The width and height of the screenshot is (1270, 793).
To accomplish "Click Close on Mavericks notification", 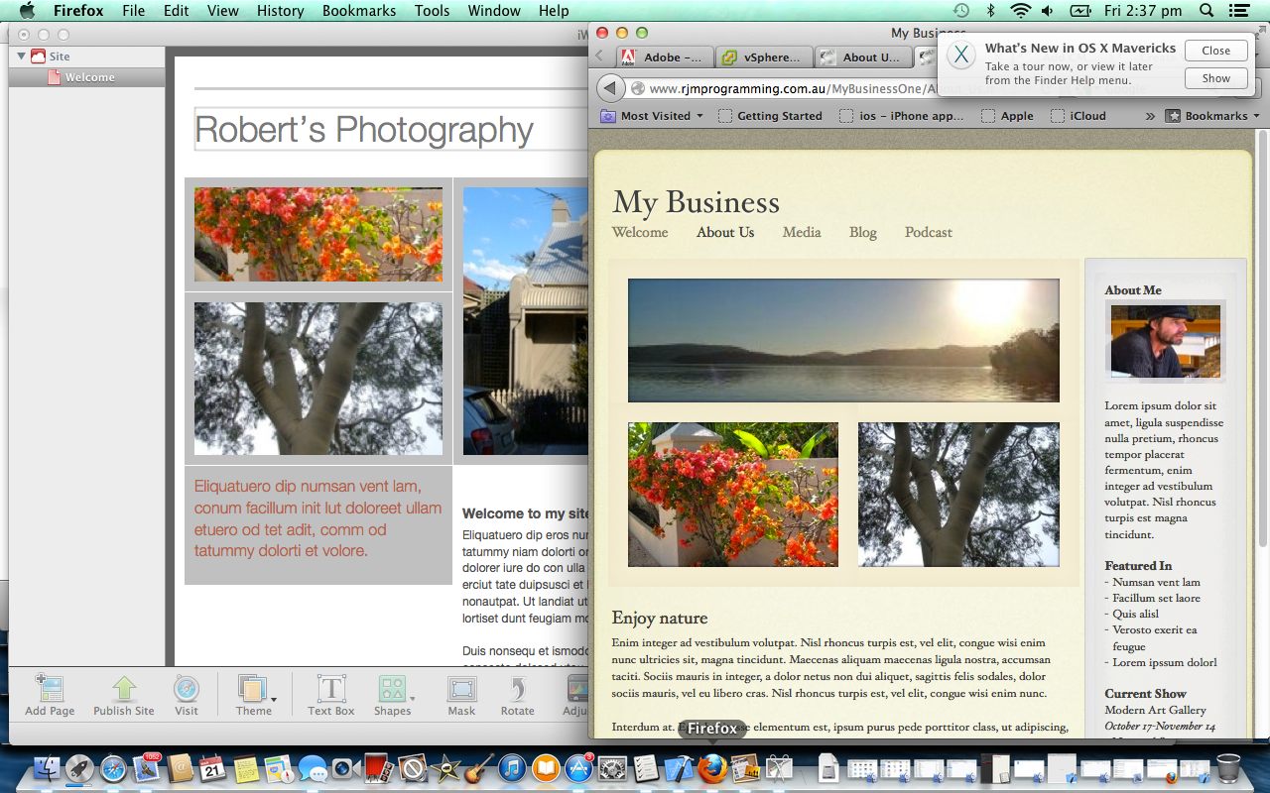I will pos(1215,51).
